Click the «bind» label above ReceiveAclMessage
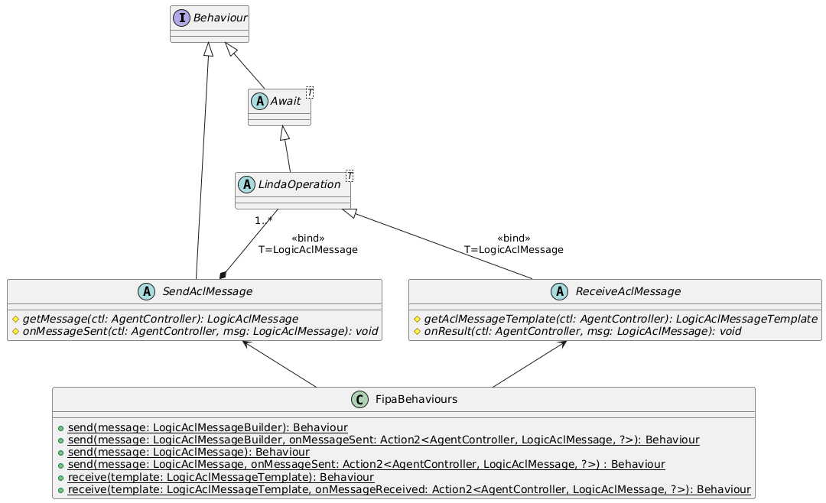The width and height of the screenshot is (826, 503). (513, 239)
